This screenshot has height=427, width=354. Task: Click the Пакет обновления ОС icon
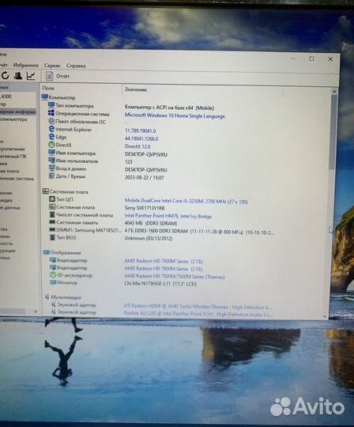[51, 121]
